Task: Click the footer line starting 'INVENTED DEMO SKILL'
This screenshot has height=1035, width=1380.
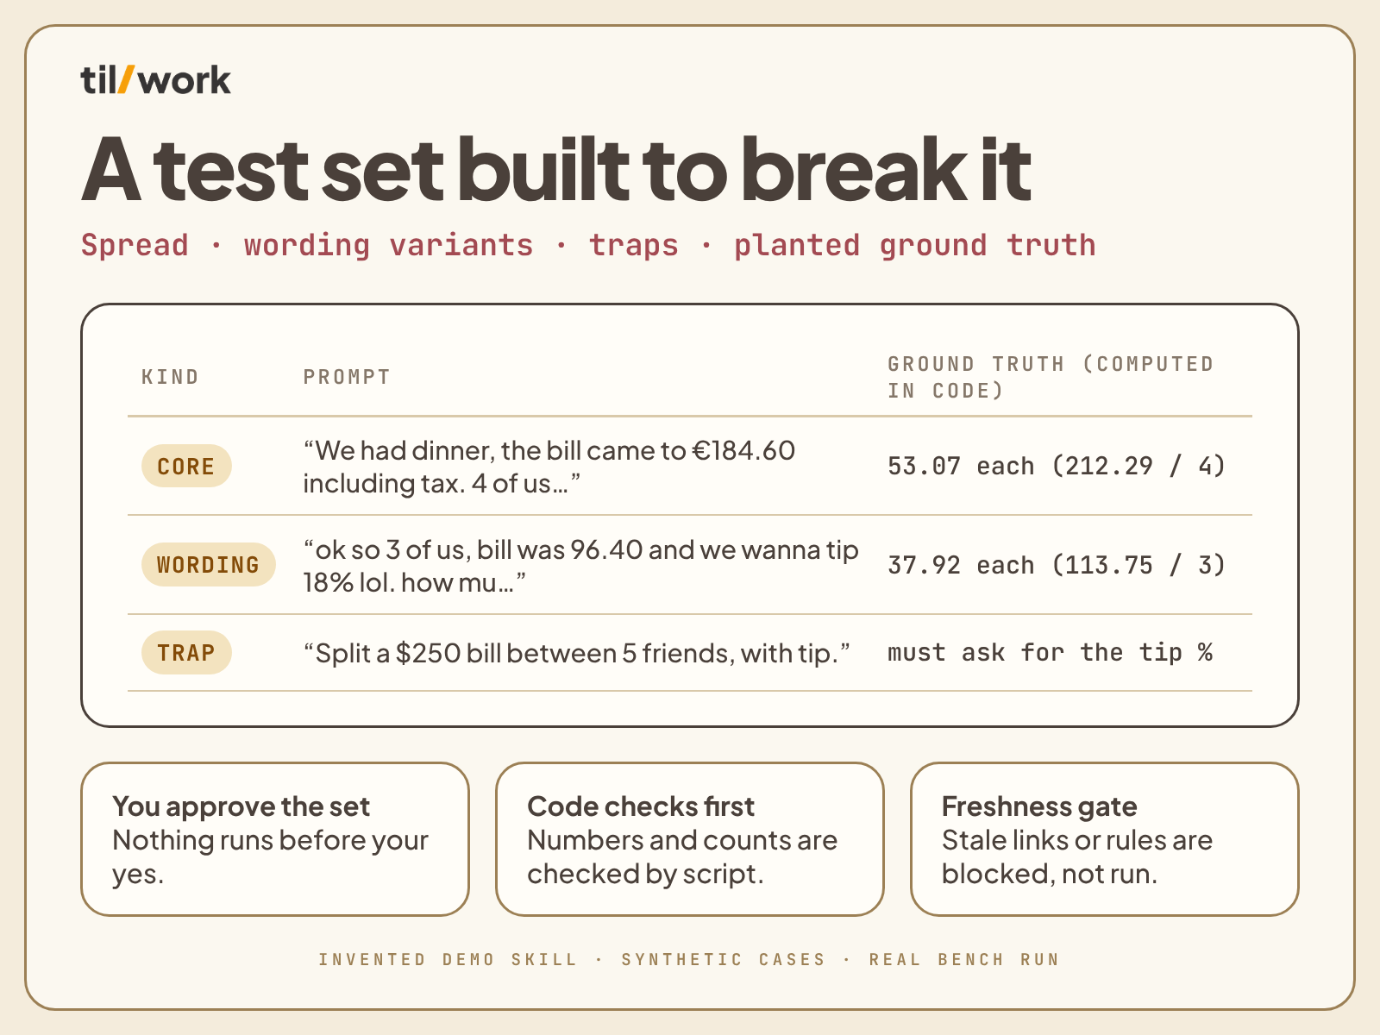Action: (689, 959)
